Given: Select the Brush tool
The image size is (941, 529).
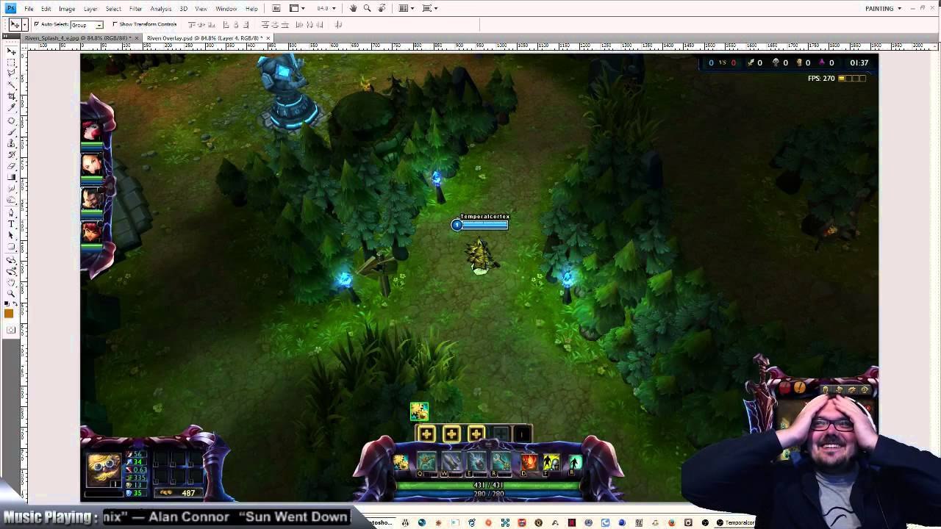Looking at the screenshot, I should 11,132.
